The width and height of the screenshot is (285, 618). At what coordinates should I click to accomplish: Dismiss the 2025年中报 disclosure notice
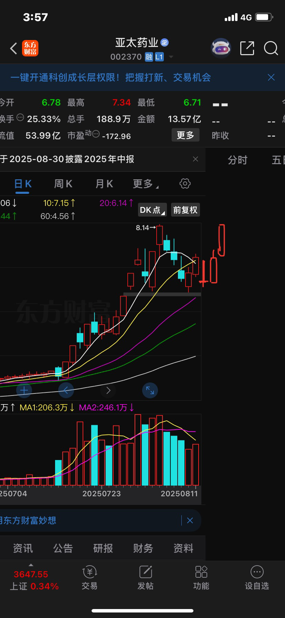pyautogui.click(x=196, y=159)
